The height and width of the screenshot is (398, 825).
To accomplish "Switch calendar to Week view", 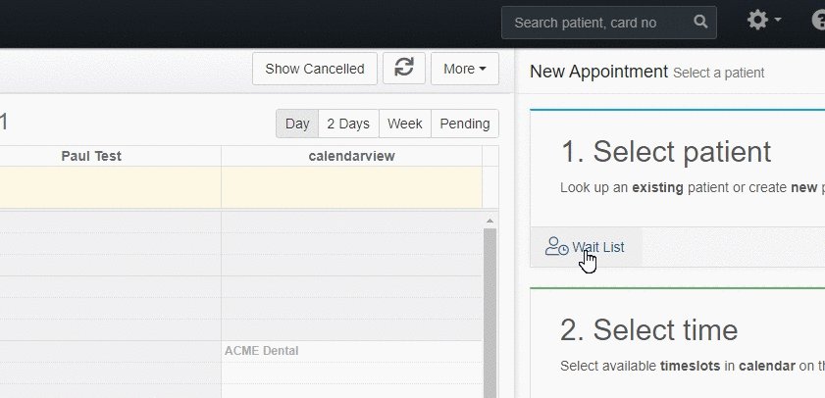I will click(404, 124).
